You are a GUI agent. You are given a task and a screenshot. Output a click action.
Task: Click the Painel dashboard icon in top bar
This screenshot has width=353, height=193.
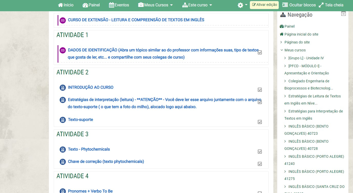tap(85, 5)
